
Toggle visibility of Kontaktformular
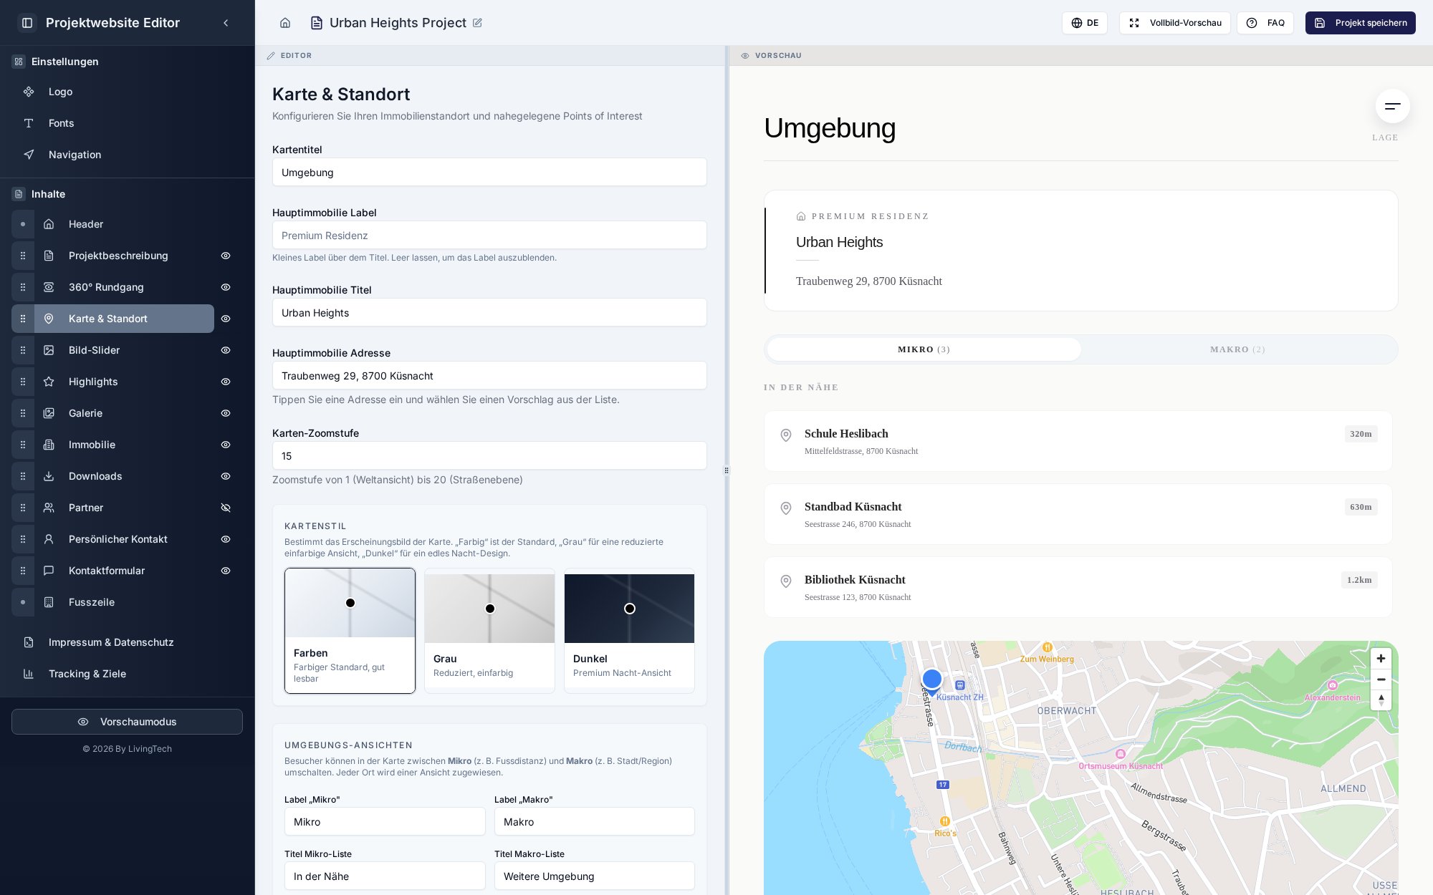tap(226, 571)
